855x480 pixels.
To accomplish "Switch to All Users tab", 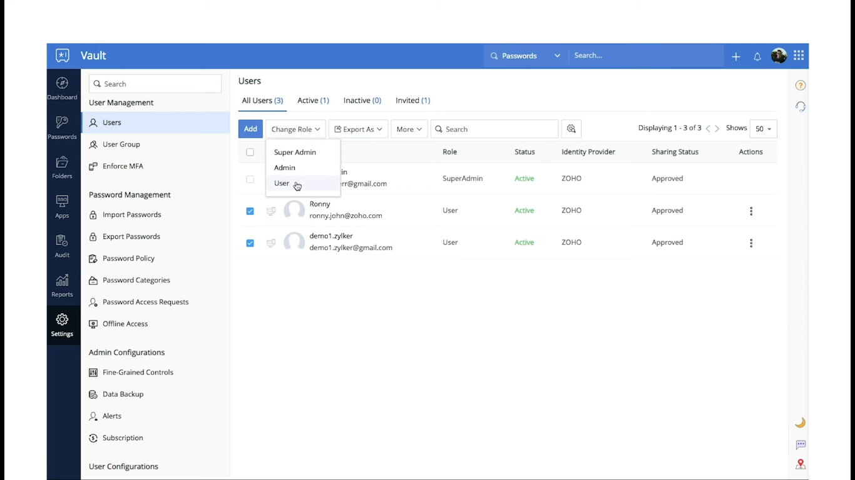I will [262, 100].
